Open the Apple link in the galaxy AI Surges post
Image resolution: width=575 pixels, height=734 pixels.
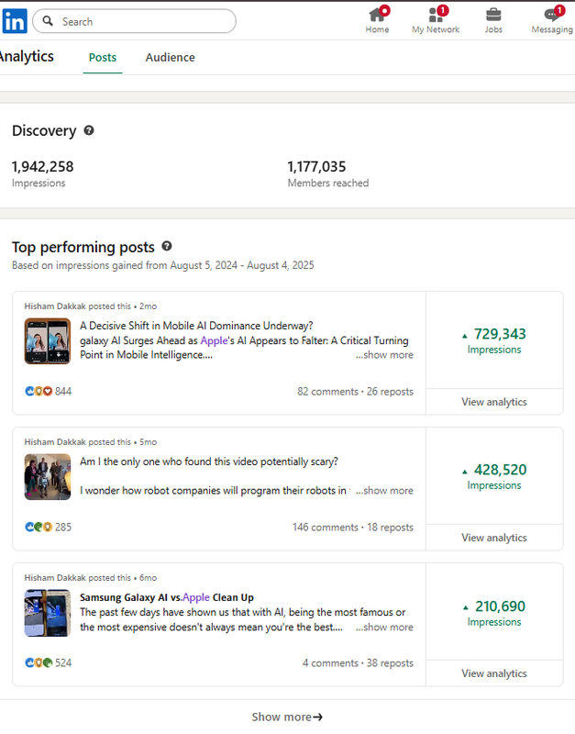point(214,340)
